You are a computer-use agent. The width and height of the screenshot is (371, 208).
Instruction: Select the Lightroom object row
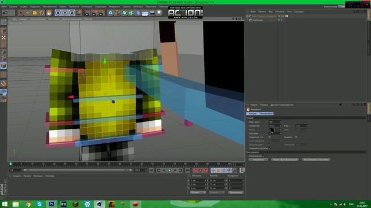[x=257, y=20]
